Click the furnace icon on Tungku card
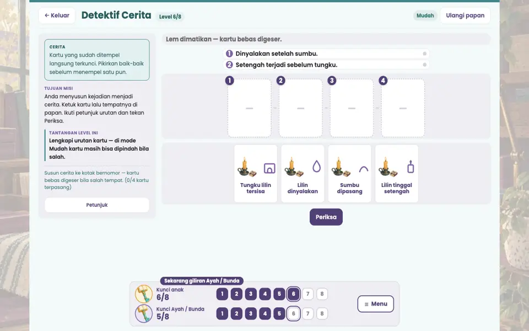Screen dimensions: 529x331 269,168
